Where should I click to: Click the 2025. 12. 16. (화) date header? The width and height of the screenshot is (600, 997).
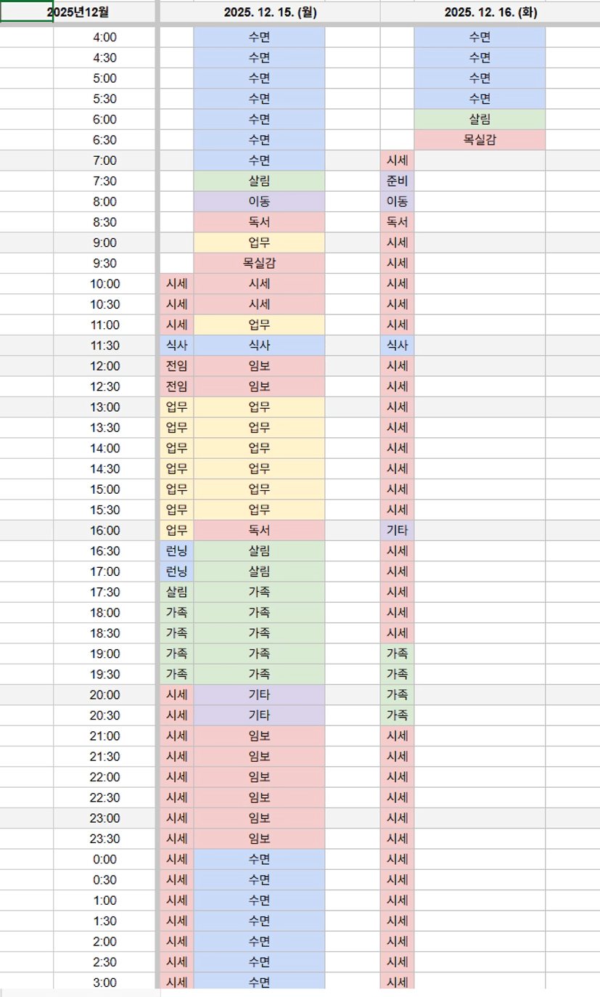[490, 12]
